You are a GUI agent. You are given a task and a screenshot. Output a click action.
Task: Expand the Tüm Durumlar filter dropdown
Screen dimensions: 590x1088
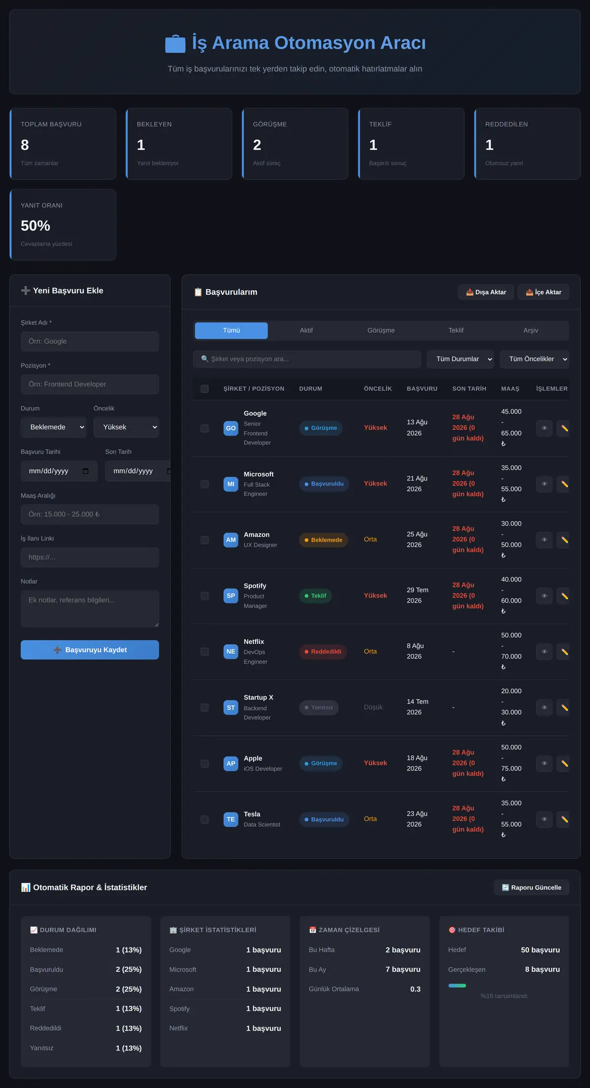tap(460, 359)
